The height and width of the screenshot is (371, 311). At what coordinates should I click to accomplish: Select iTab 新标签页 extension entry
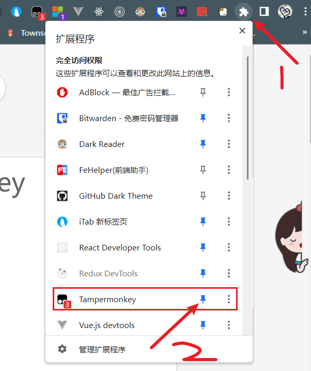(x=103, y=221)
